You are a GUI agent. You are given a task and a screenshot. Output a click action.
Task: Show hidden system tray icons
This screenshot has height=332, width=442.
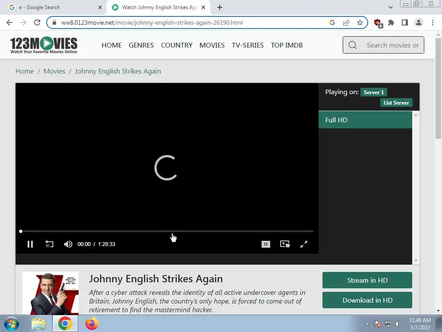coord(367,324)
